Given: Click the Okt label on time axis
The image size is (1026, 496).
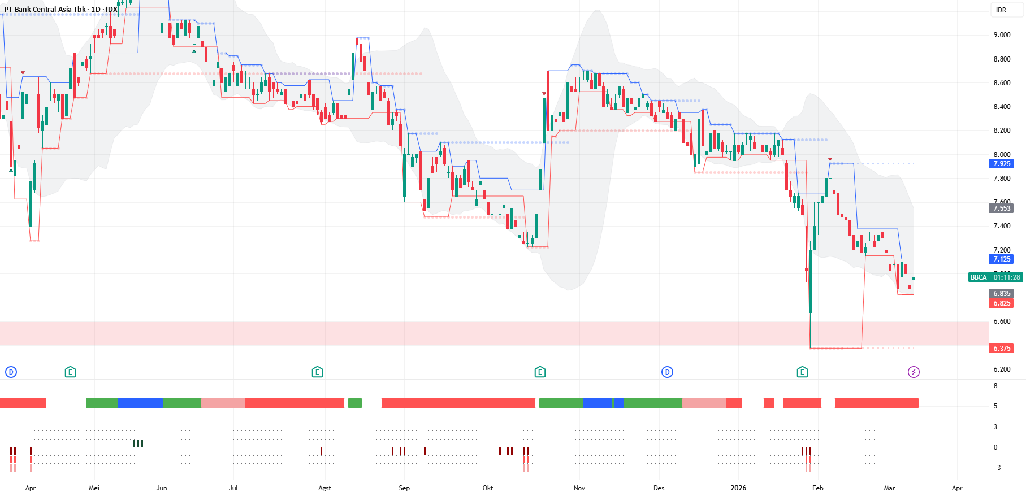Looking at the screenshot, I should point(488,488).
